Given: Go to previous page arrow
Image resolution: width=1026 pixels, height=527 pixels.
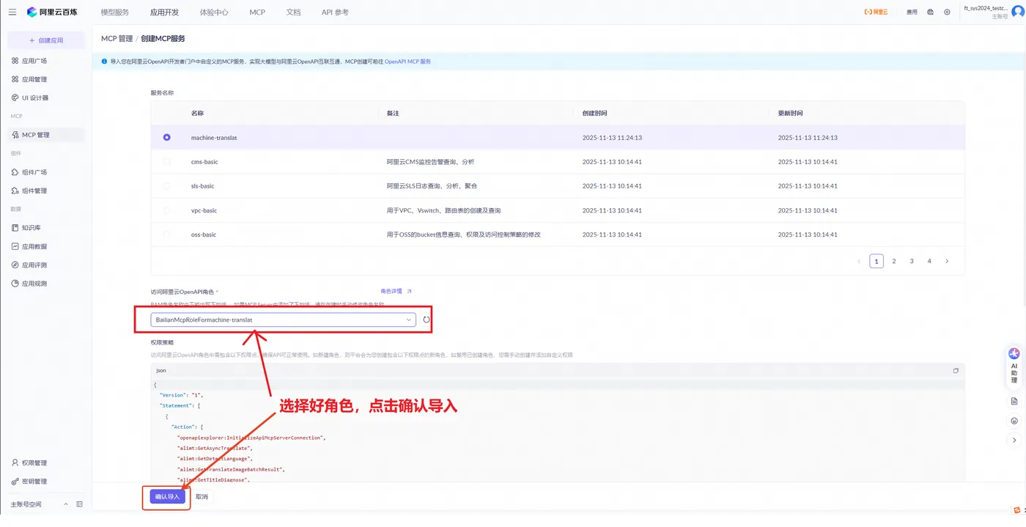Looking at the screenshot, I should [x=859, y=261].
